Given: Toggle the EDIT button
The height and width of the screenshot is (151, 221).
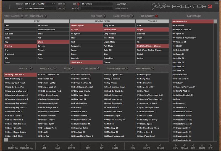Looking at the screenshot, I should coord(64,4).
